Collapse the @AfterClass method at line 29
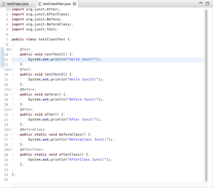This screenshot has height=188, width=213. point(9,150)
